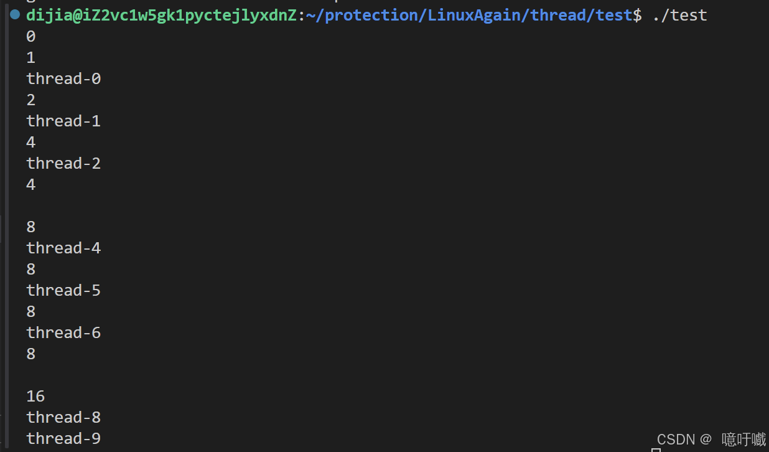Click the dijia@iZ2vc1w5gk1pyctejlyxdnZ prompt username

click(161, 15)
